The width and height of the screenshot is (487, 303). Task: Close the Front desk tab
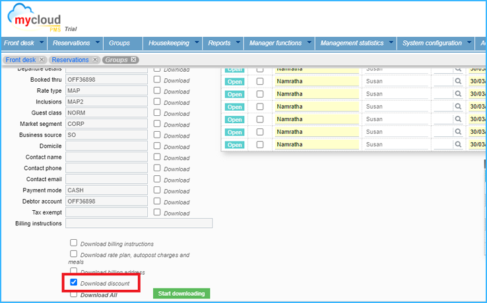coord(43,60)
